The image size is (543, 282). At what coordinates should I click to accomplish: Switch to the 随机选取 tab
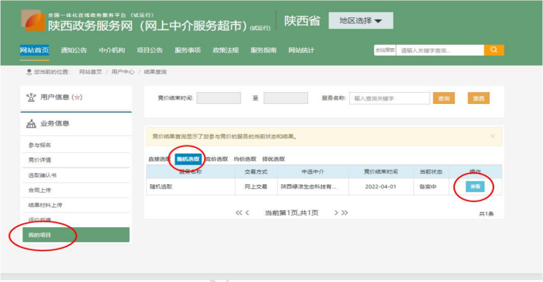(188, 159)
